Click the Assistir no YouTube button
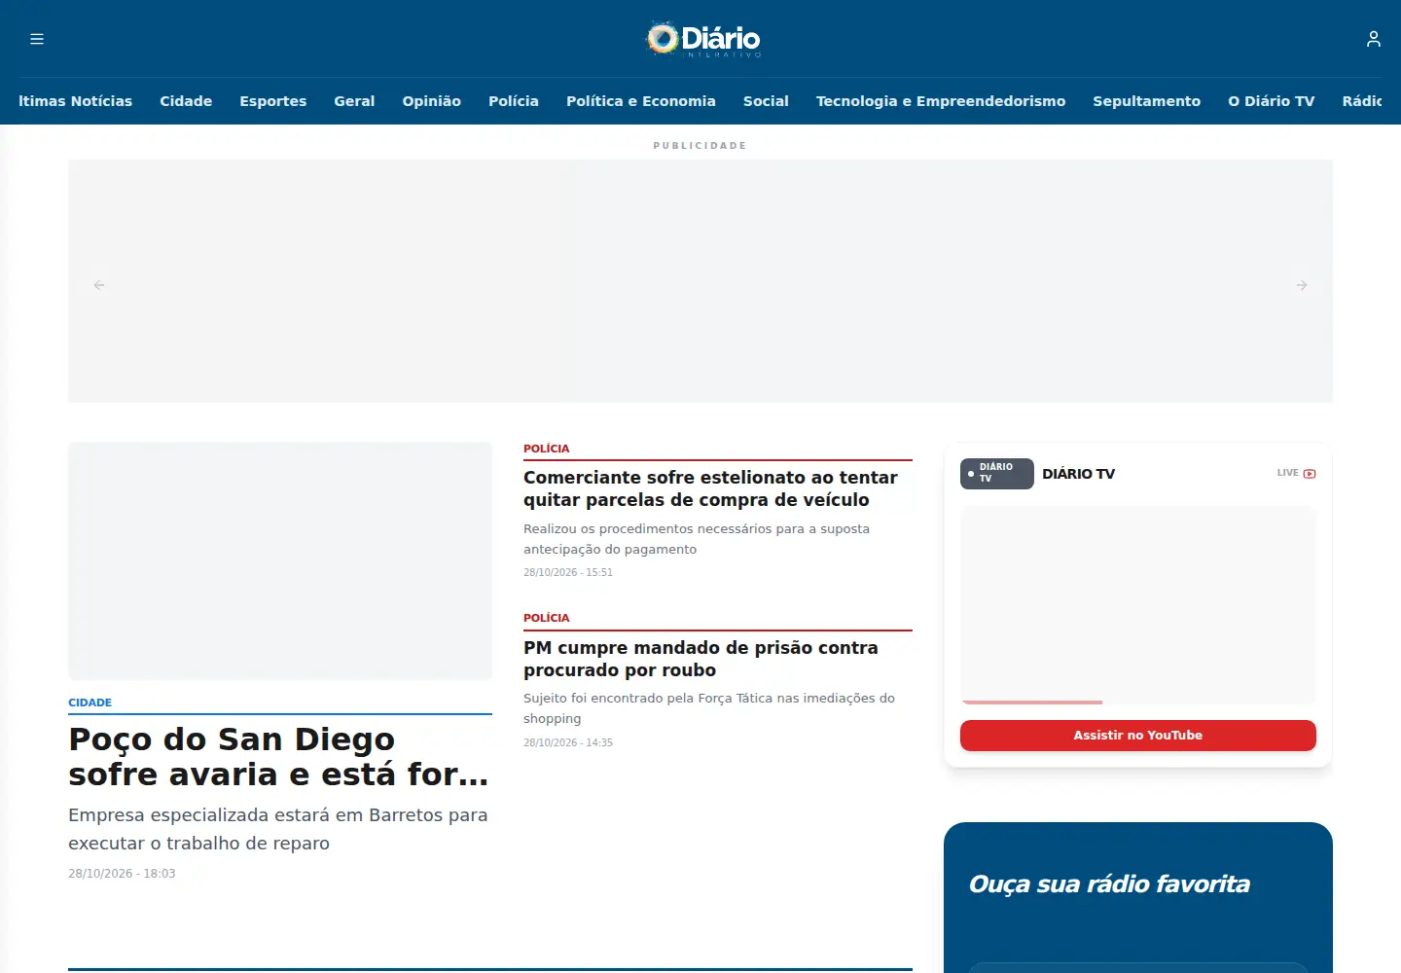 (1138, 736)
